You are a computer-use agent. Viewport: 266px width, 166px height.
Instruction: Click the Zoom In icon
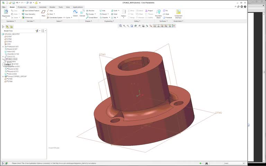point(124,26)
